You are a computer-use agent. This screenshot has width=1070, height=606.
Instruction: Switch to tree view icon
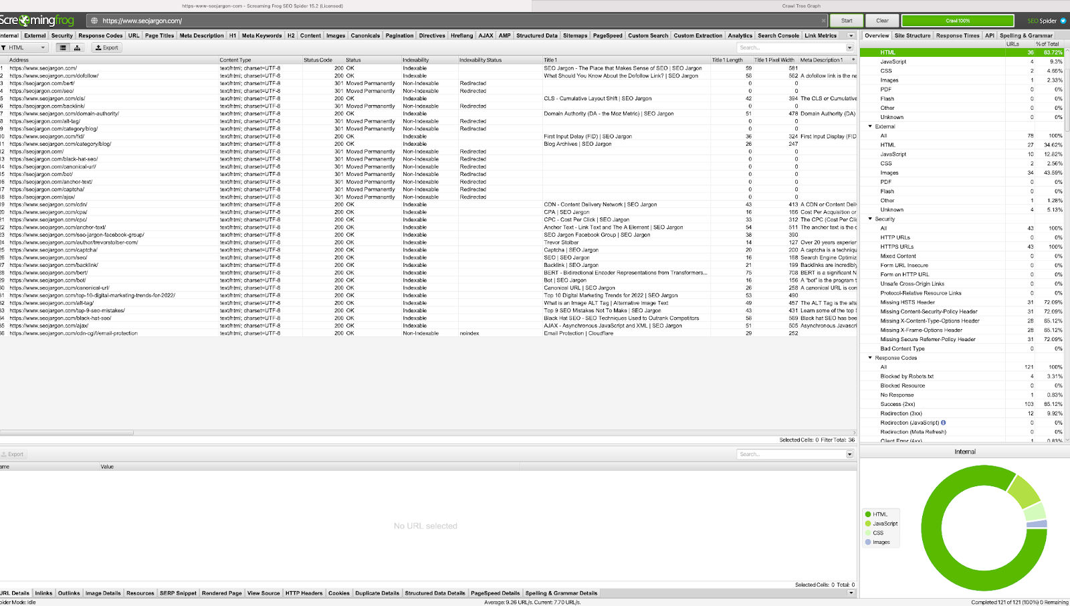click(x=78, y=47)
